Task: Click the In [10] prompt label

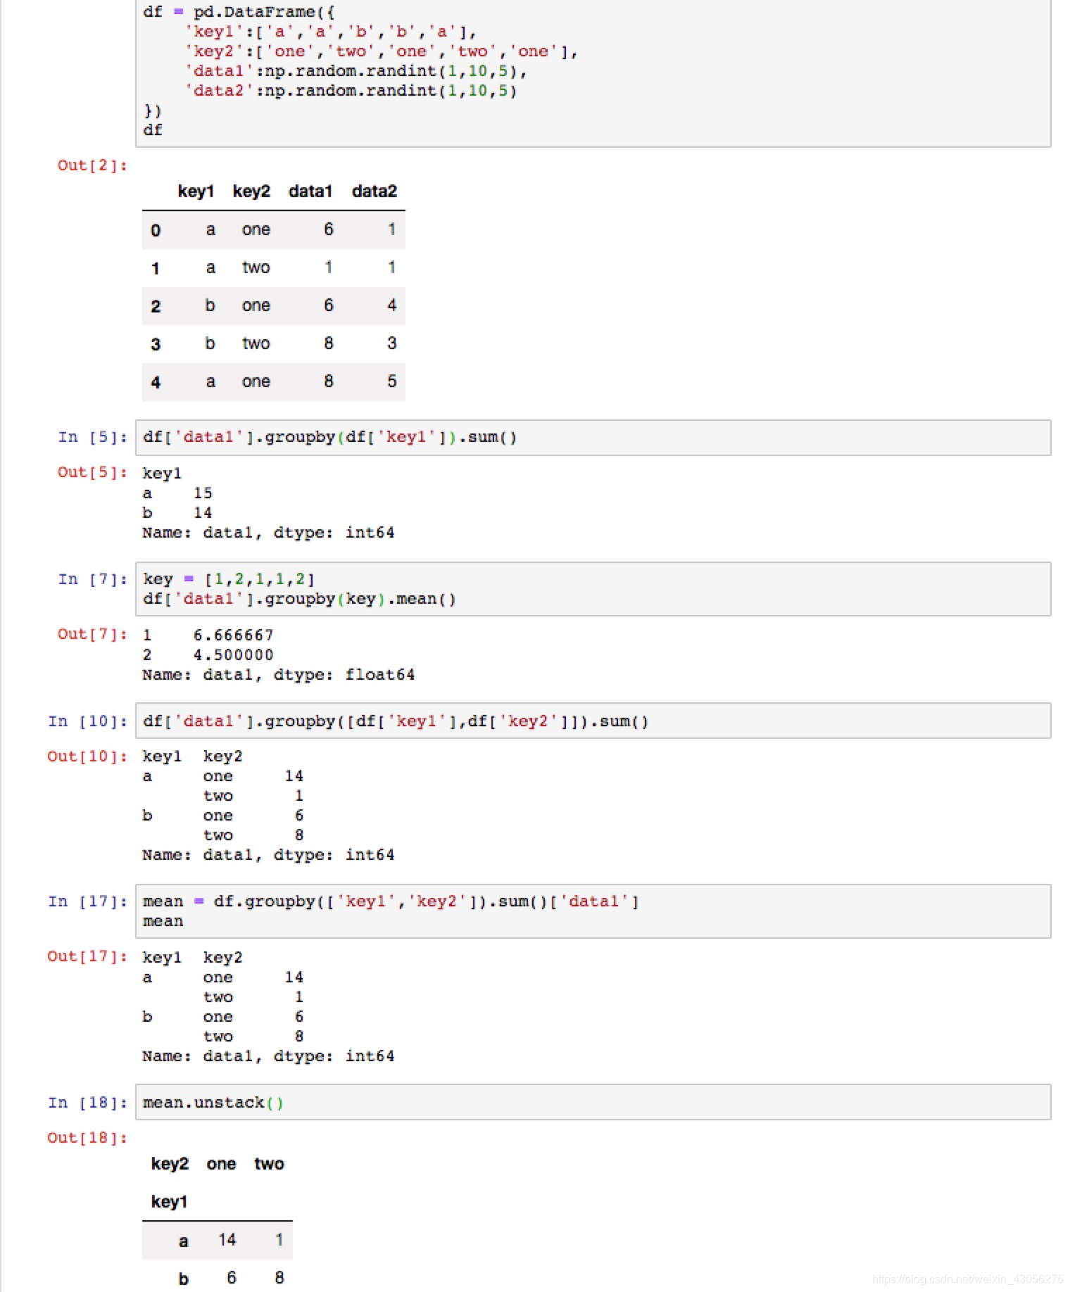Action: [88, 721]
